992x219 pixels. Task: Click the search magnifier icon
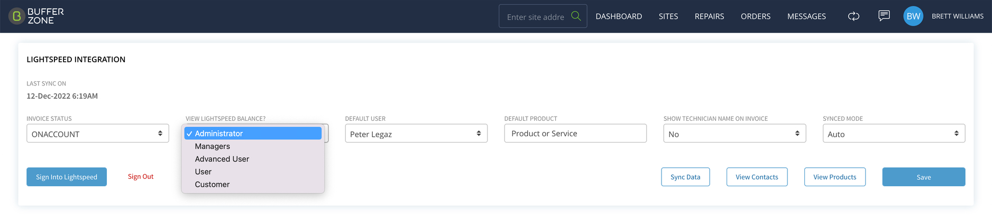tap(576, 16)
